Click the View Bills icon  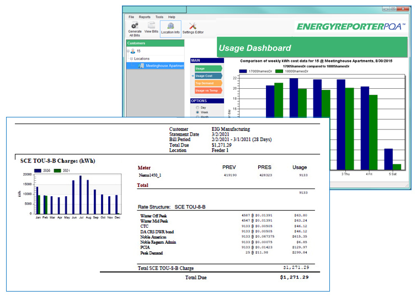point(151,25)
